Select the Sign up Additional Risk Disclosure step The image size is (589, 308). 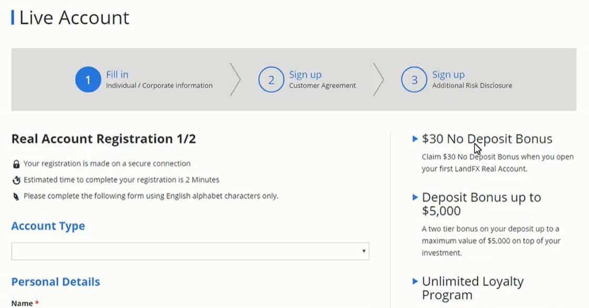472,79
